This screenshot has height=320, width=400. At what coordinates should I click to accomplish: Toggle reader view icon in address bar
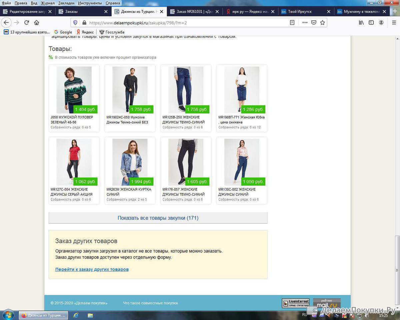point(292,23)
